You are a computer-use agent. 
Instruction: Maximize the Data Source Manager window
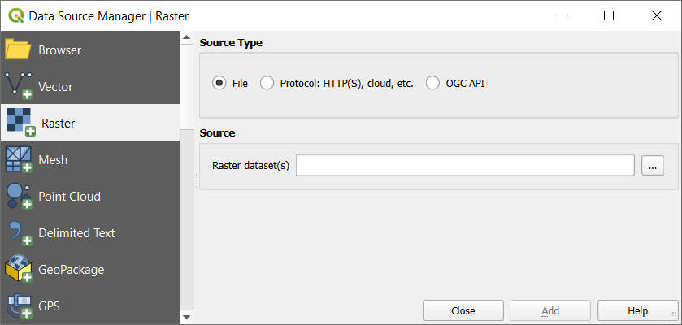click(609, 15)
